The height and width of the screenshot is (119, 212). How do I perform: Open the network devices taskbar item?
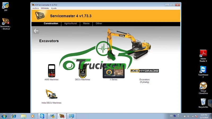click(72, 116)
